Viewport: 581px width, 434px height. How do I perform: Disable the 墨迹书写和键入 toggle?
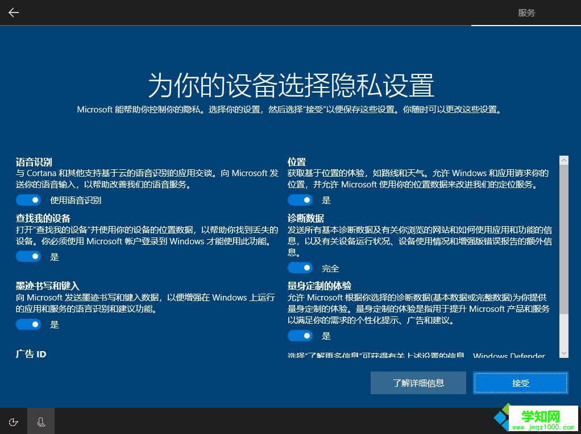click(x=28, y=324)
